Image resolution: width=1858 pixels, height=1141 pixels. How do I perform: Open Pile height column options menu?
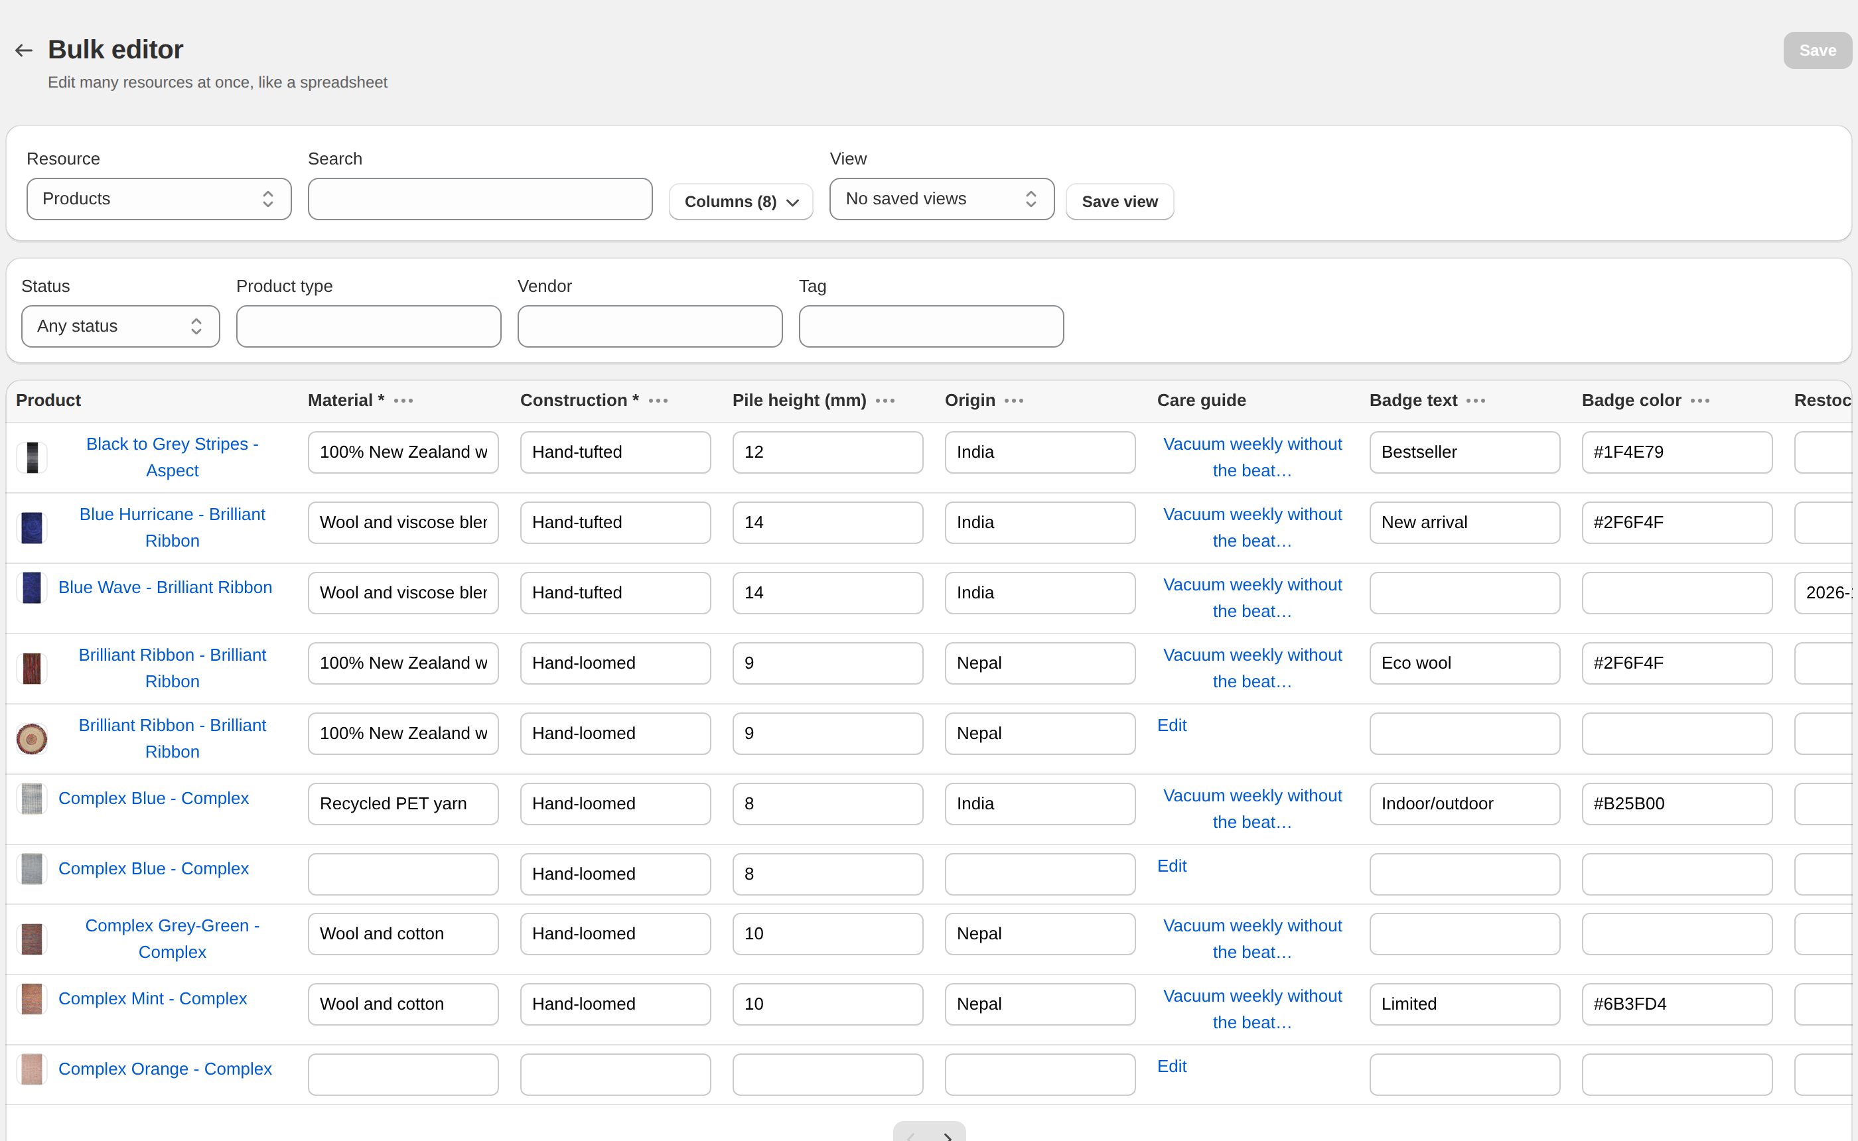[x=885, y=401]
